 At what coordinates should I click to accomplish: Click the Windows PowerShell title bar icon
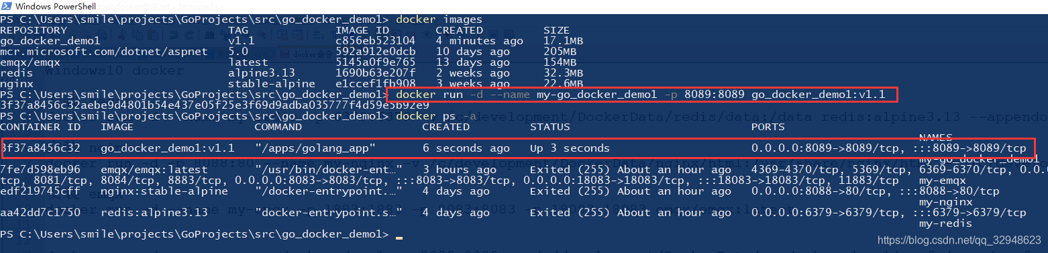click(x=7, y=6)
